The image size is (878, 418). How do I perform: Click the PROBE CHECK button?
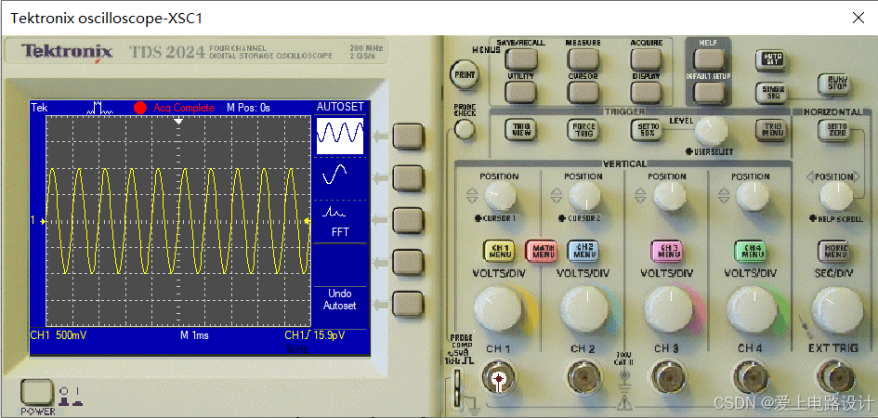tap(465, 129)
